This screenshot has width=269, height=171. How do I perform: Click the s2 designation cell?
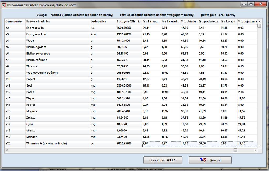click(x=15, y=28)
